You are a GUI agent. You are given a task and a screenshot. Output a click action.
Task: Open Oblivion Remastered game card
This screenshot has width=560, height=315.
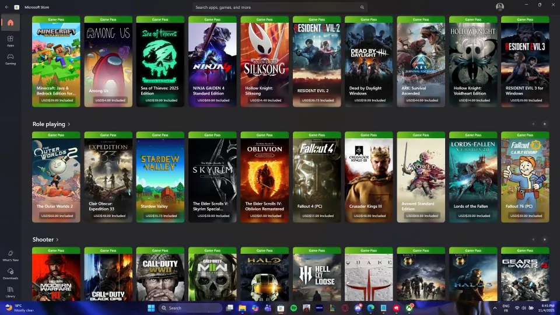(264, 177)
